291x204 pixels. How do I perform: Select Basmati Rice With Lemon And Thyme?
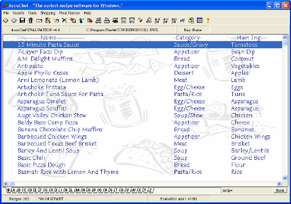click(x=142, y=172)
